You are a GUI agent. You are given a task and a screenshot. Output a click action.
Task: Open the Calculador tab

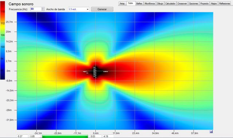pyautogui.click(x=170, y=4)
